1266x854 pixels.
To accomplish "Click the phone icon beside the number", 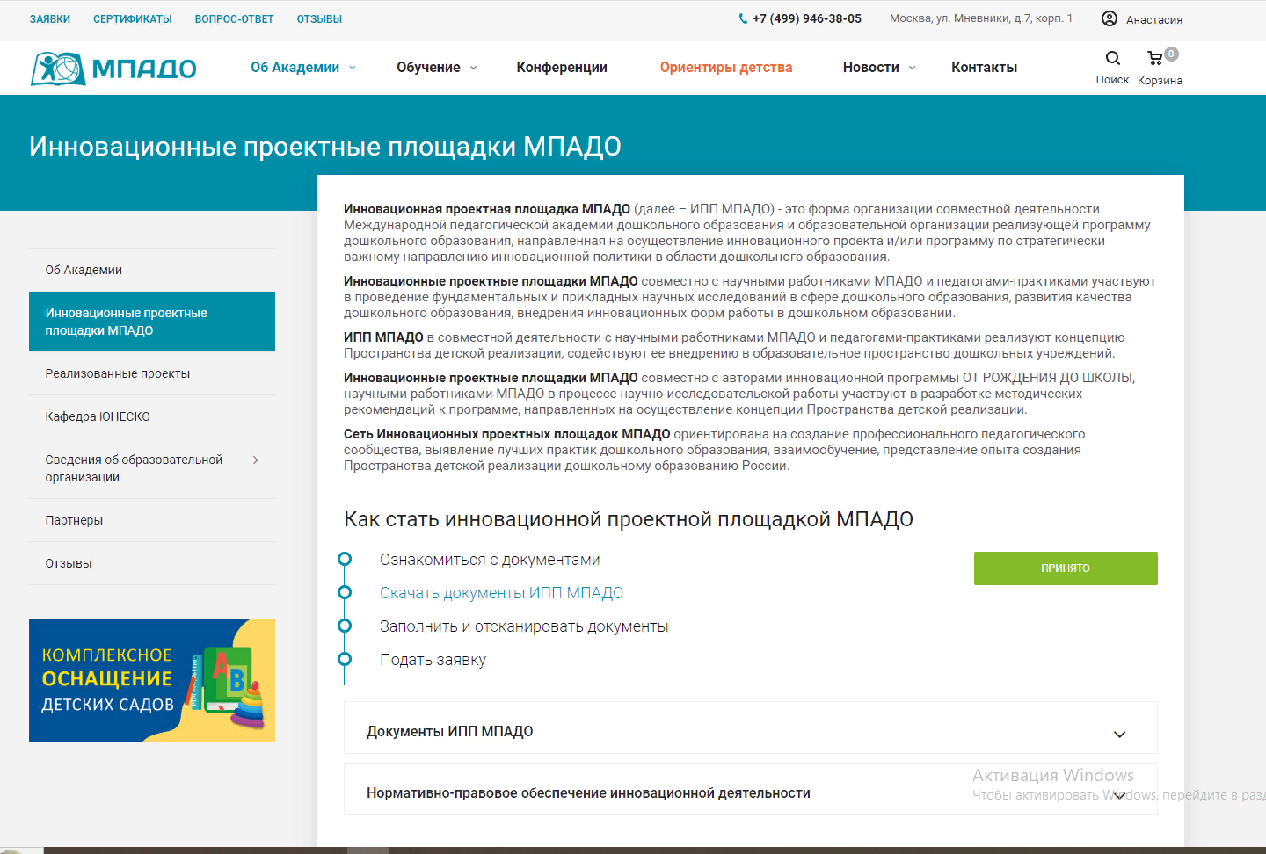I will click(x=743, y=18).
